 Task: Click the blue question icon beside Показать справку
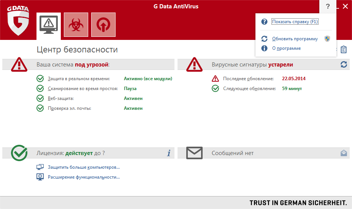coord(264,22)
